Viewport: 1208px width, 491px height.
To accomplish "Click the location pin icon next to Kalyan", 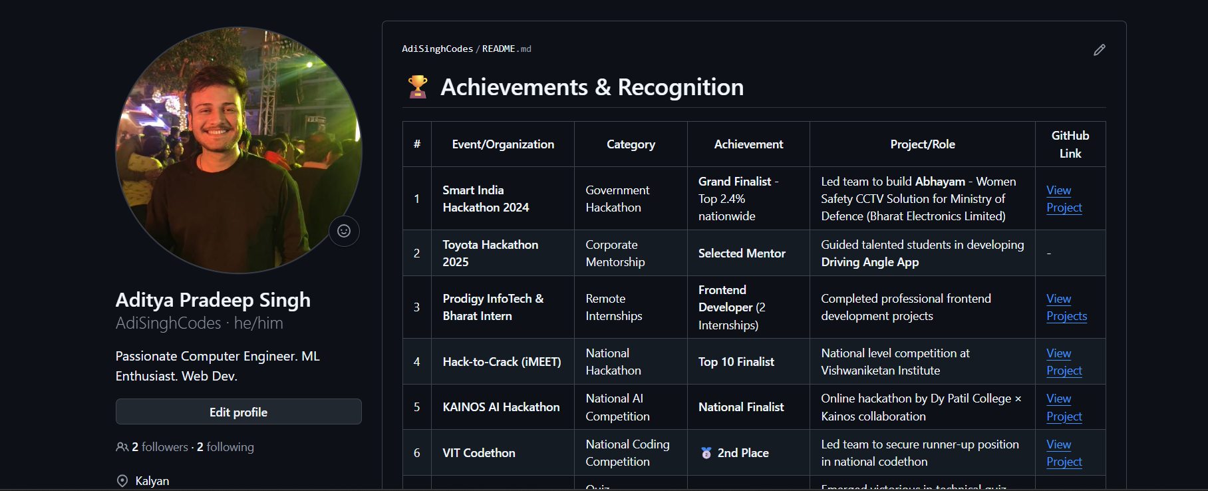I will click(x=122, y=481).
